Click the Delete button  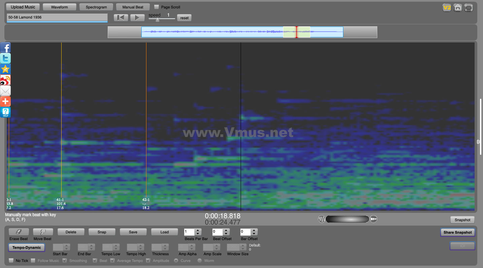(71, 232)
